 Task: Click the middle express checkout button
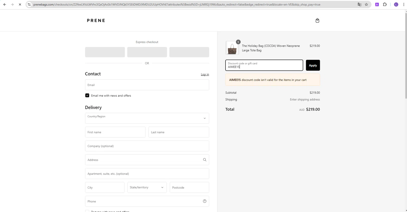[147, 52]
